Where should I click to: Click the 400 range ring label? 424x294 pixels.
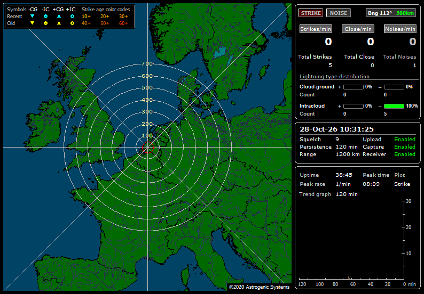point(147,100)
